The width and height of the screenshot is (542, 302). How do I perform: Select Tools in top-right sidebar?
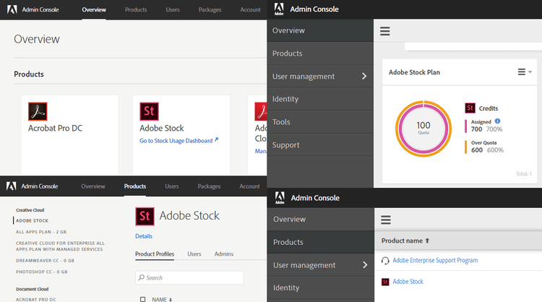pos(320,122)
